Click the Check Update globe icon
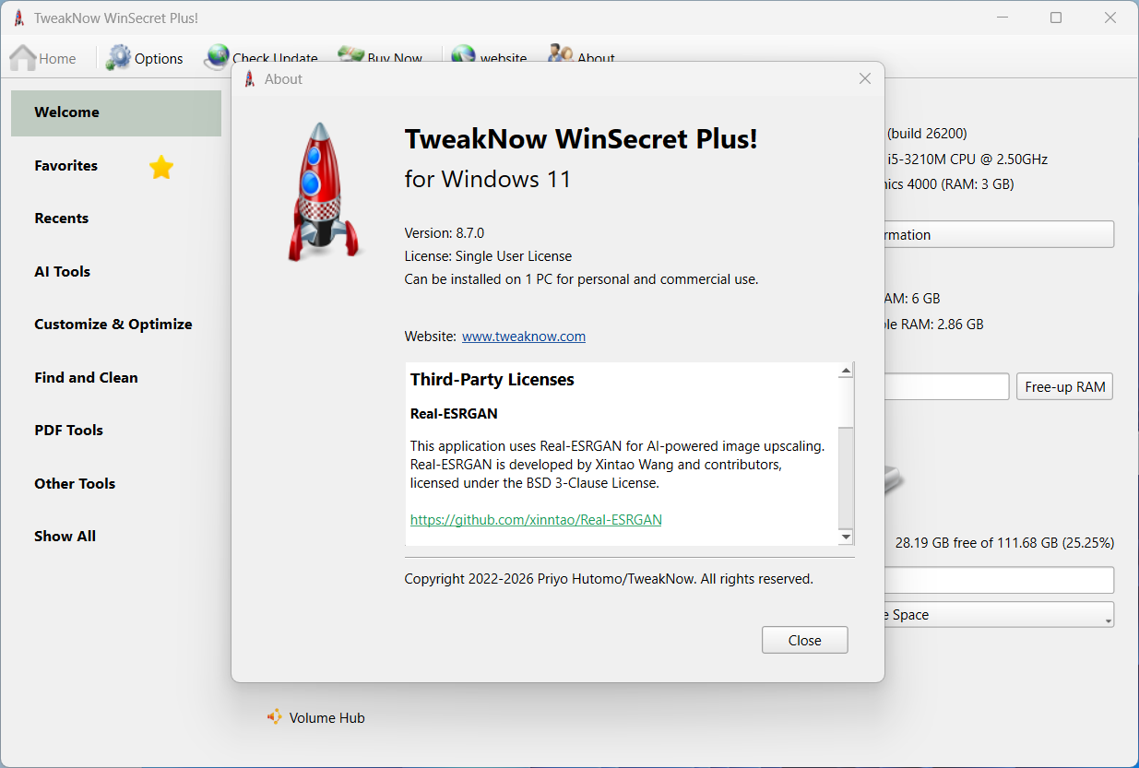This screenshot has width=1139, height=768. pos(217,55)
